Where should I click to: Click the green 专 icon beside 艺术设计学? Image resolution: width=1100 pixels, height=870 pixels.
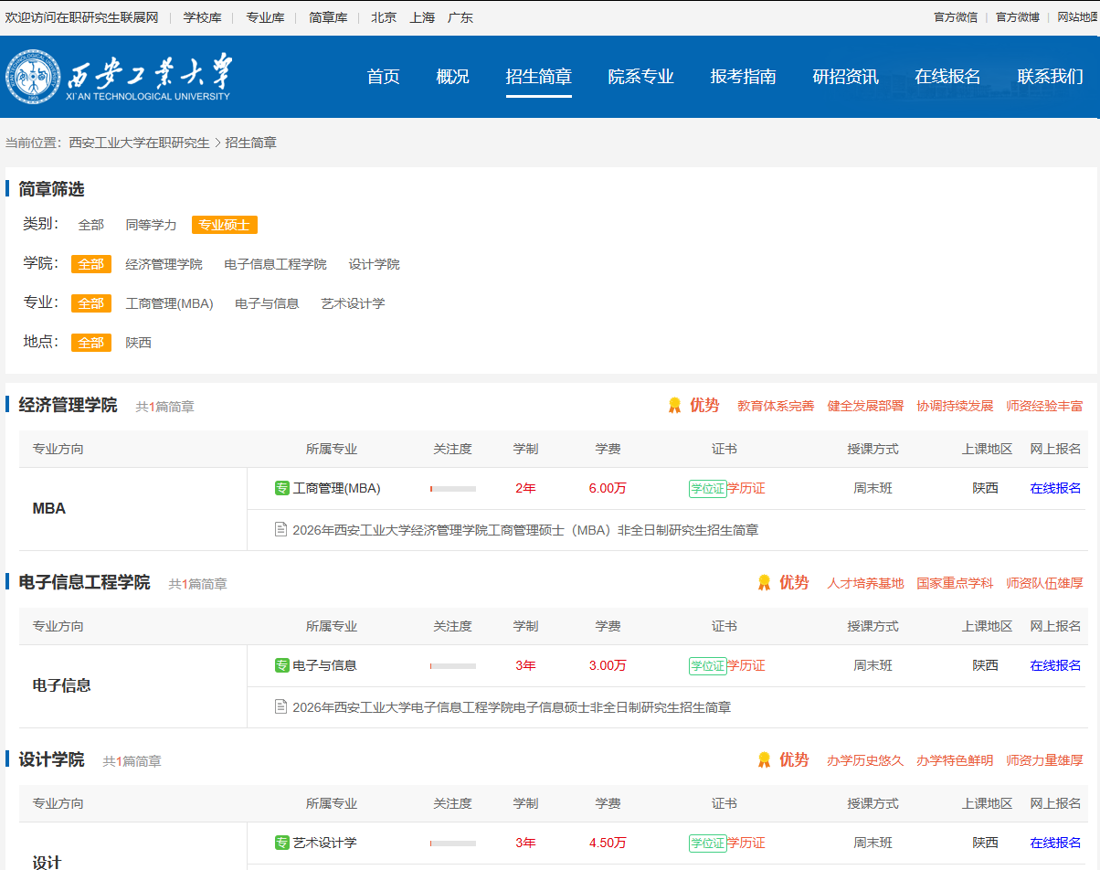click(282, 843)
